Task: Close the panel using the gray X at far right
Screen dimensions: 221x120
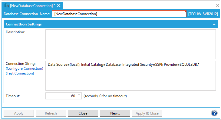Action: 218,5
